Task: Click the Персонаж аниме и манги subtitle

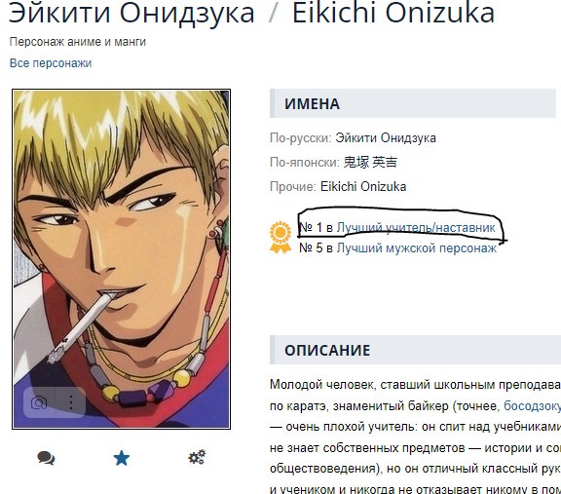Action: pyautogui.click(x=78, y=42)
